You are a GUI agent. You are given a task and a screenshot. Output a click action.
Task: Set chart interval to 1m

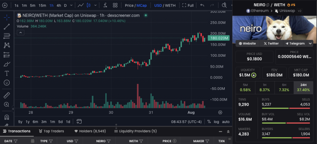click(x=24, y=6)
